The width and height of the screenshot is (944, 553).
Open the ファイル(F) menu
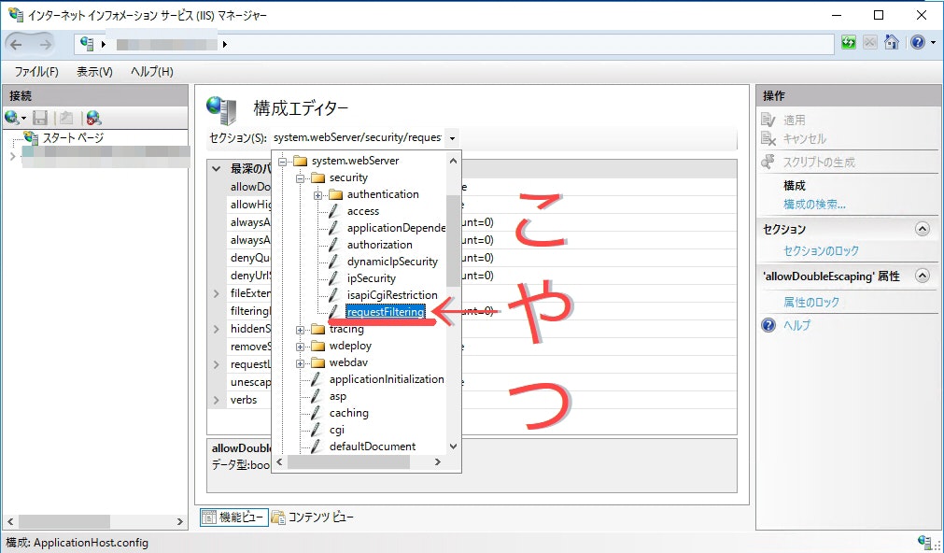point(36,72)
